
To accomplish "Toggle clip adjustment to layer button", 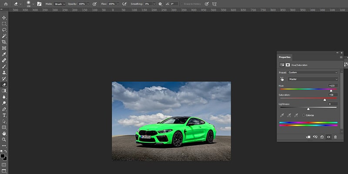I will (x=308, y=137).
